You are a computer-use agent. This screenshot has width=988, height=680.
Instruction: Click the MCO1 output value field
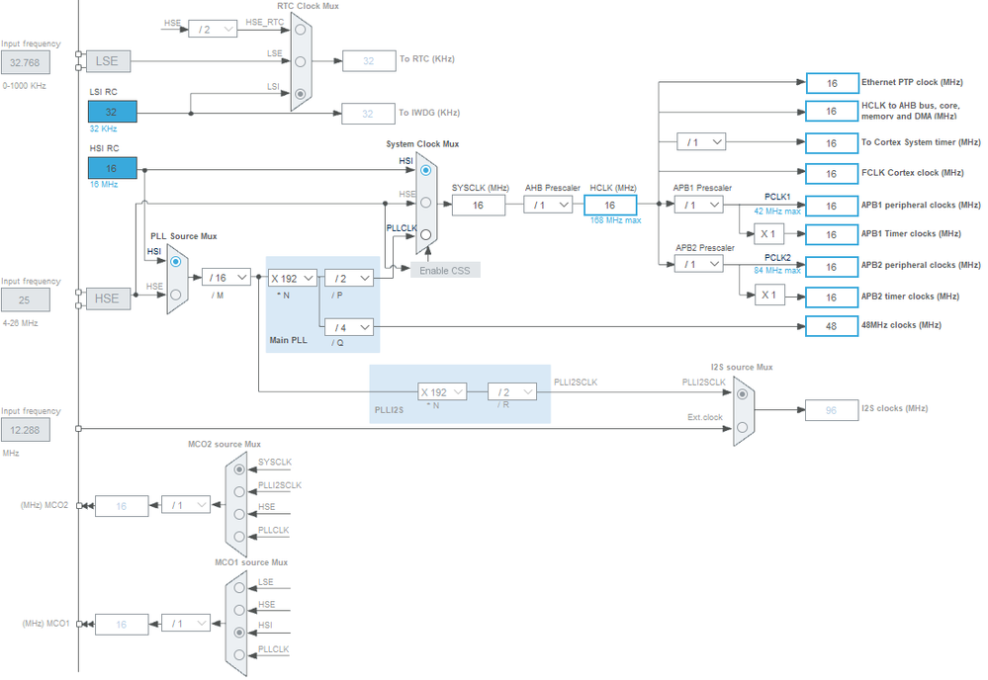tap(122, 624)
